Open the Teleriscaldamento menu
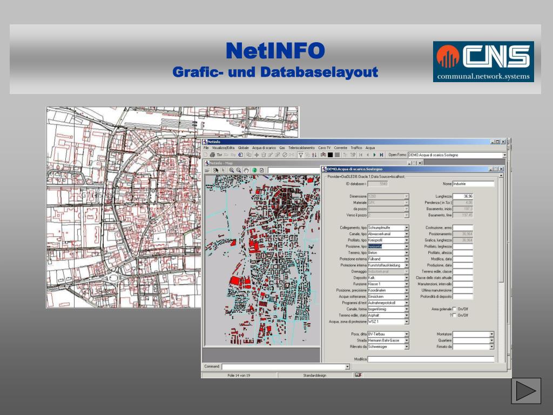This screenshot has height=415, width=553. (301, 148)
